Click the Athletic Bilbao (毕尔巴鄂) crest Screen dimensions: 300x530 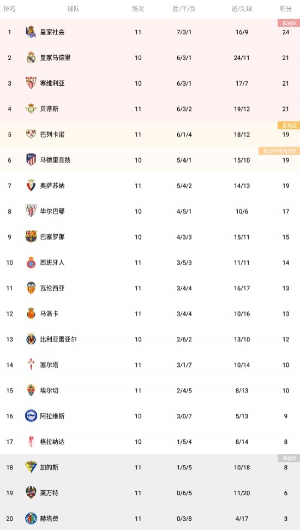click(x=31, y=211)
